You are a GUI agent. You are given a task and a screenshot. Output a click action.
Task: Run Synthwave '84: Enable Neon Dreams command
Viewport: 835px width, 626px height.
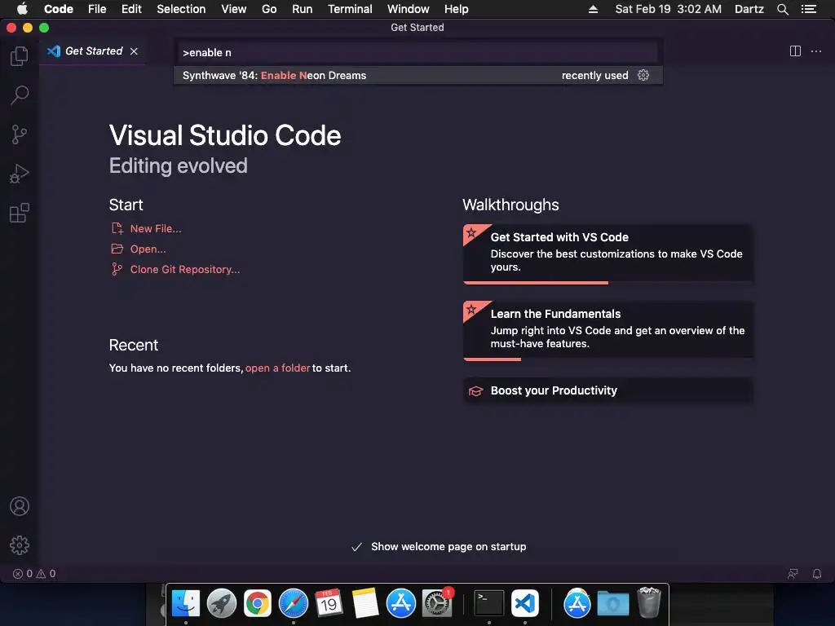tap(418, 75)
